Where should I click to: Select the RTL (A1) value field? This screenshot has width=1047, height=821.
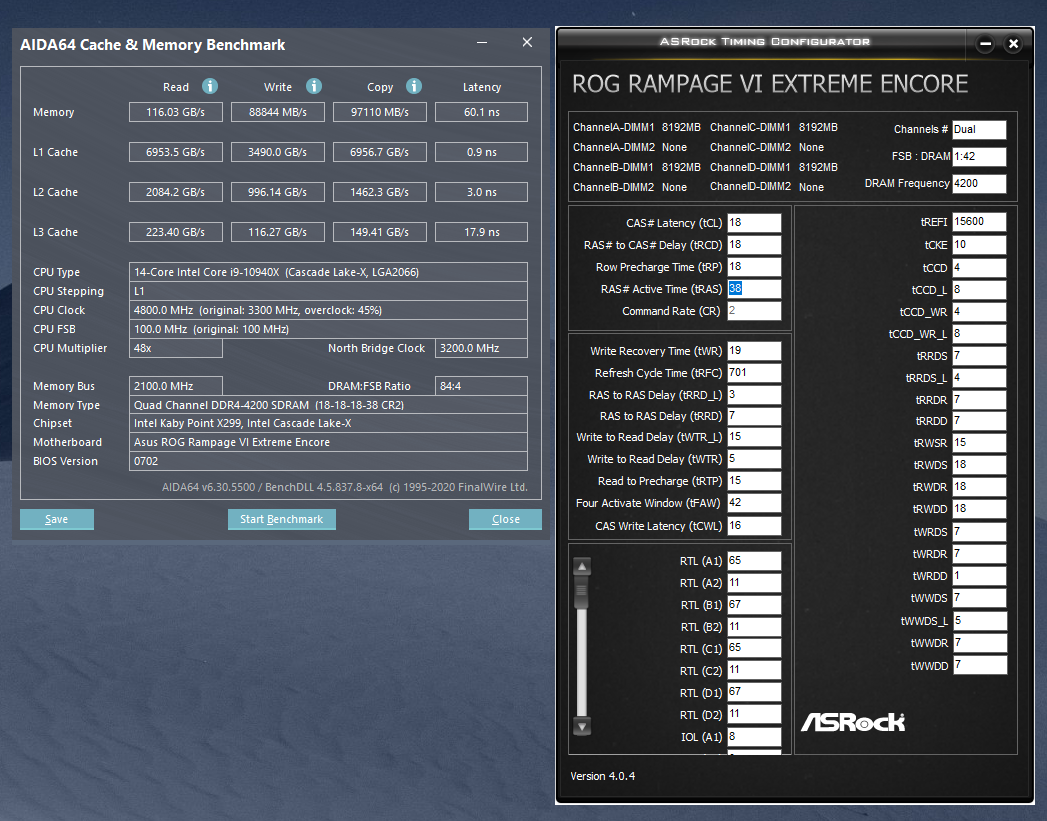point(754,561)
